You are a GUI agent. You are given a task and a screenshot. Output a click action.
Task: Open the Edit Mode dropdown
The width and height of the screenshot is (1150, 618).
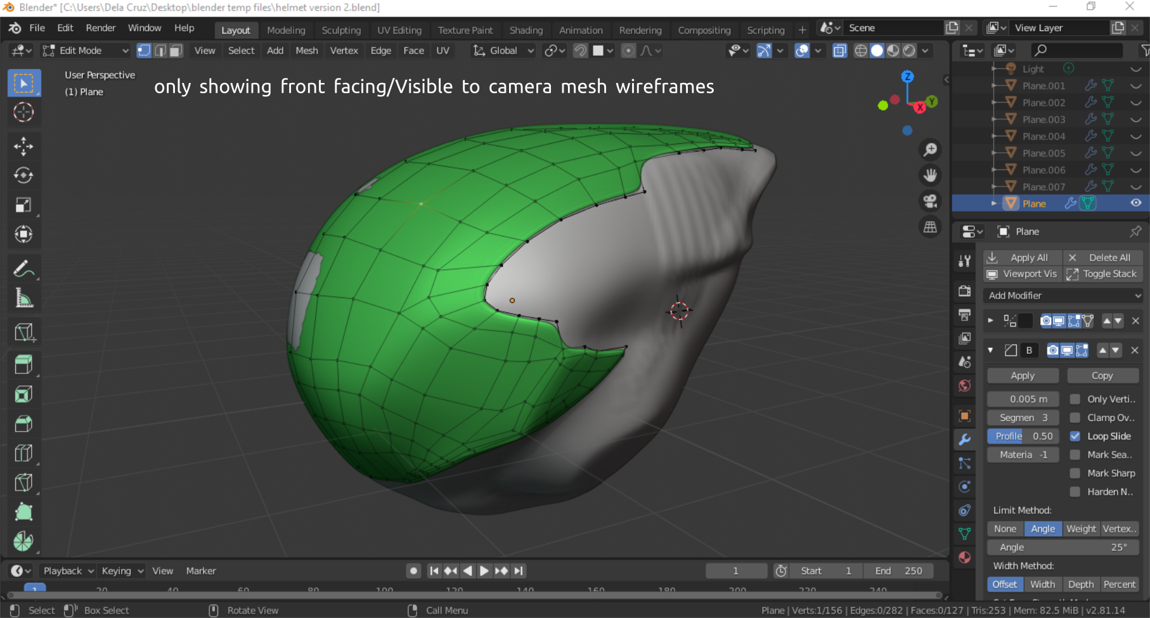86,51
